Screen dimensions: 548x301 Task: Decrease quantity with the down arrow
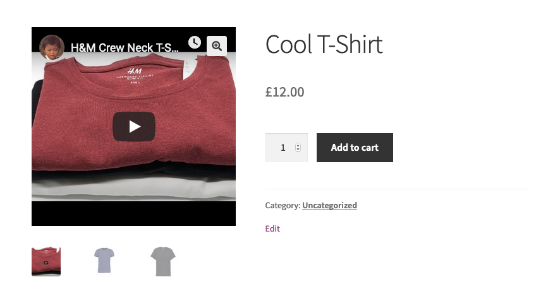click(298, 150)
